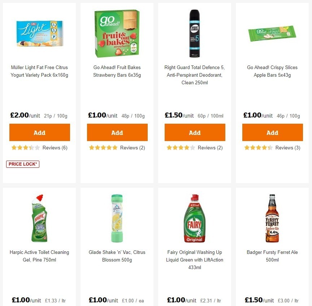The width and height of the screenshot is (312, 306).
Task: View Harpic Toilet Cleaning Gel image
Action: click(39, 218)
